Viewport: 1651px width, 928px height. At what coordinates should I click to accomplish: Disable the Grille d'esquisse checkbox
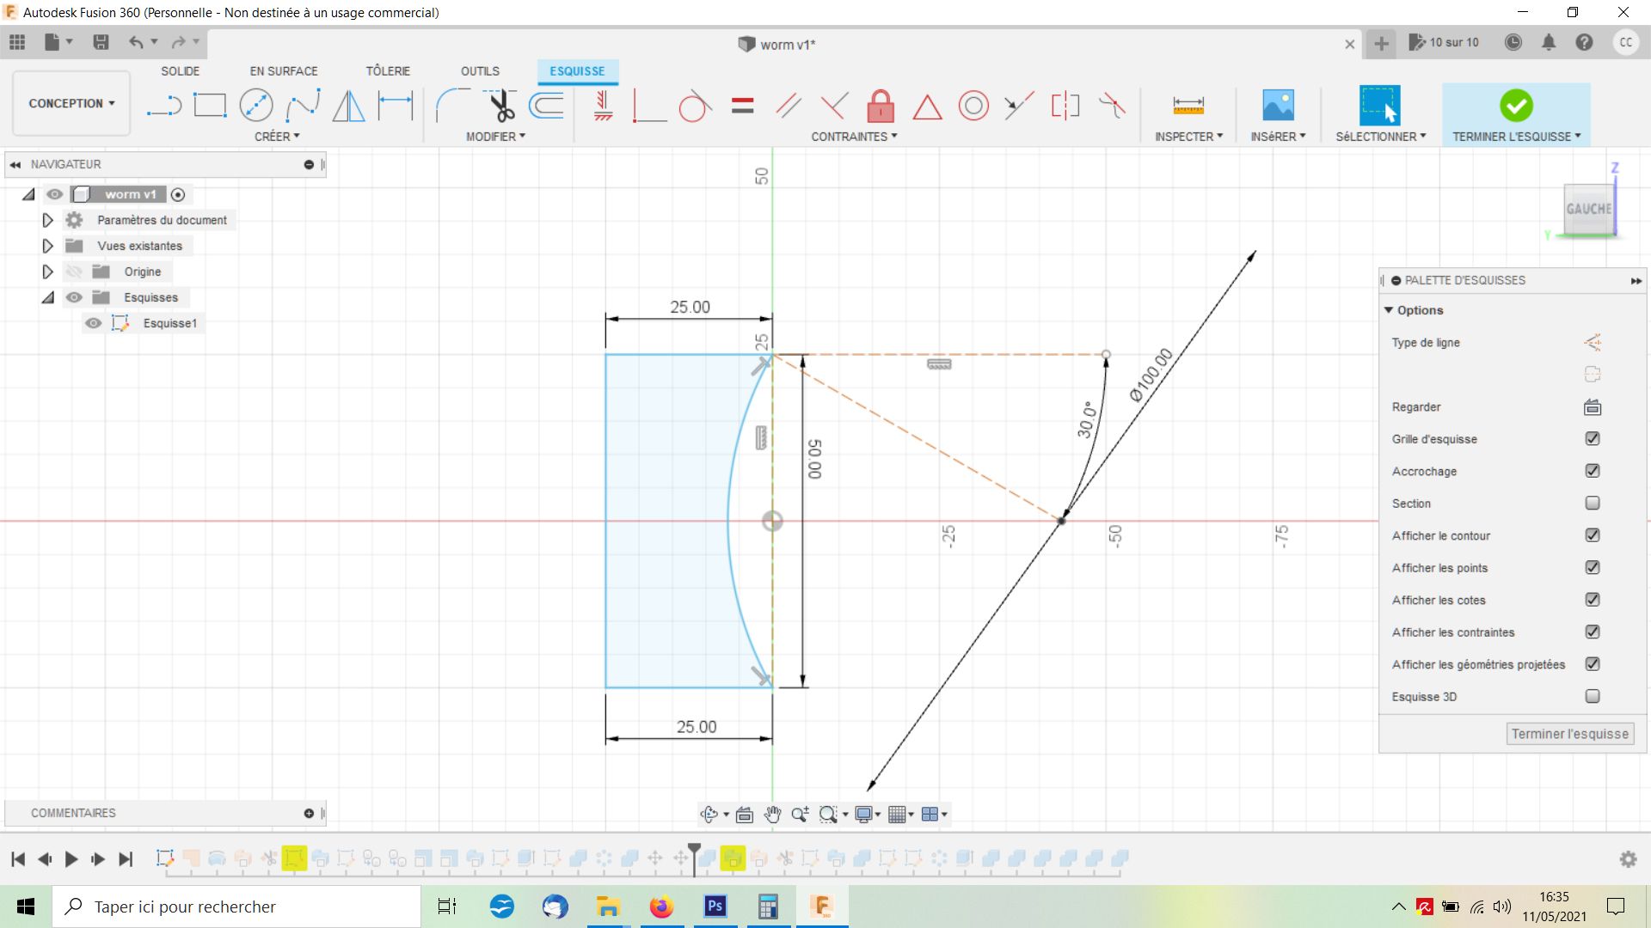(x=1592, y=439)
